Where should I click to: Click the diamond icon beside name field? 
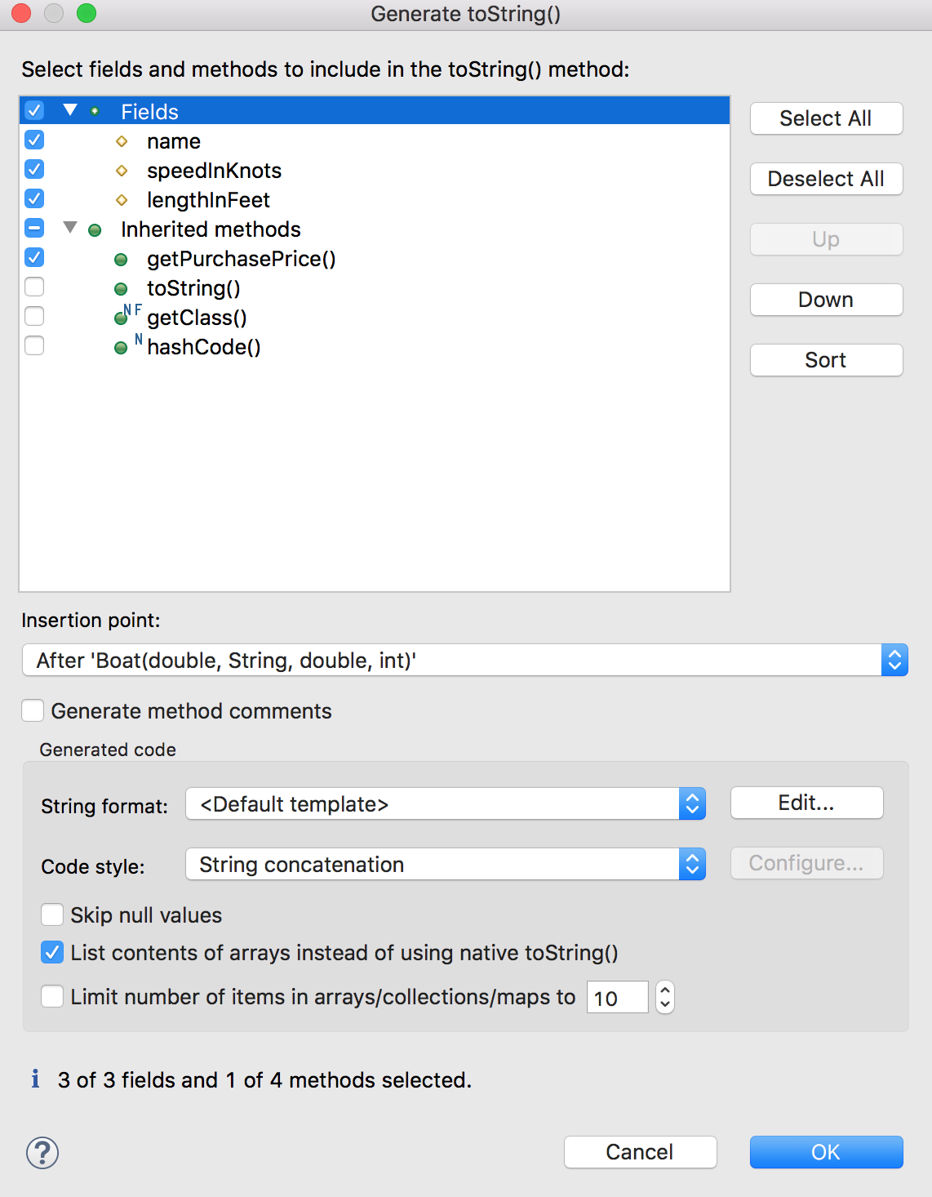pyautogui.click(x=122, y=140)
